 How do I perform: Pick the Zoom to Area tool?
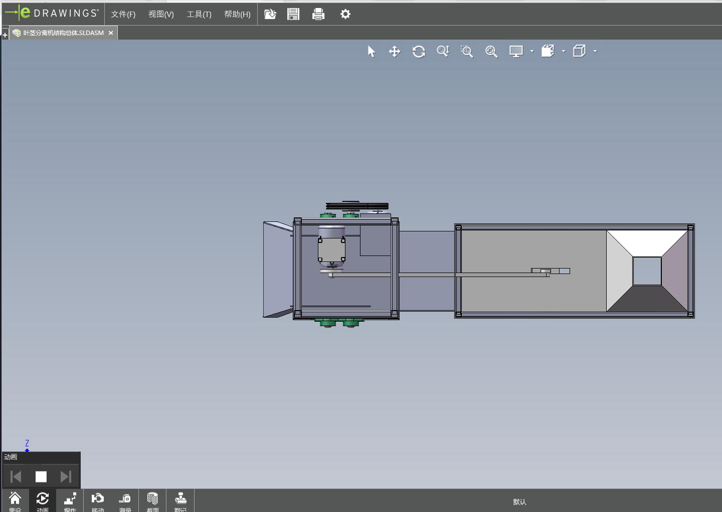(467, 52)
